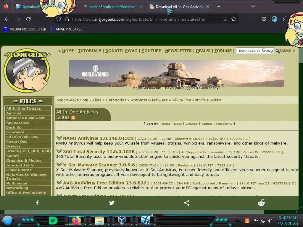The image size is (303, 227).
Task: Open the FORUMS navigation link
Action: click(x=223, y=51)
